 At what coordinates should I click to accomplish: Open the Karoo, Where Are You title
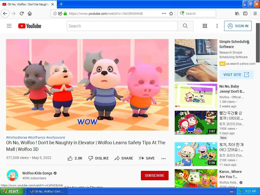pos(231,174)
